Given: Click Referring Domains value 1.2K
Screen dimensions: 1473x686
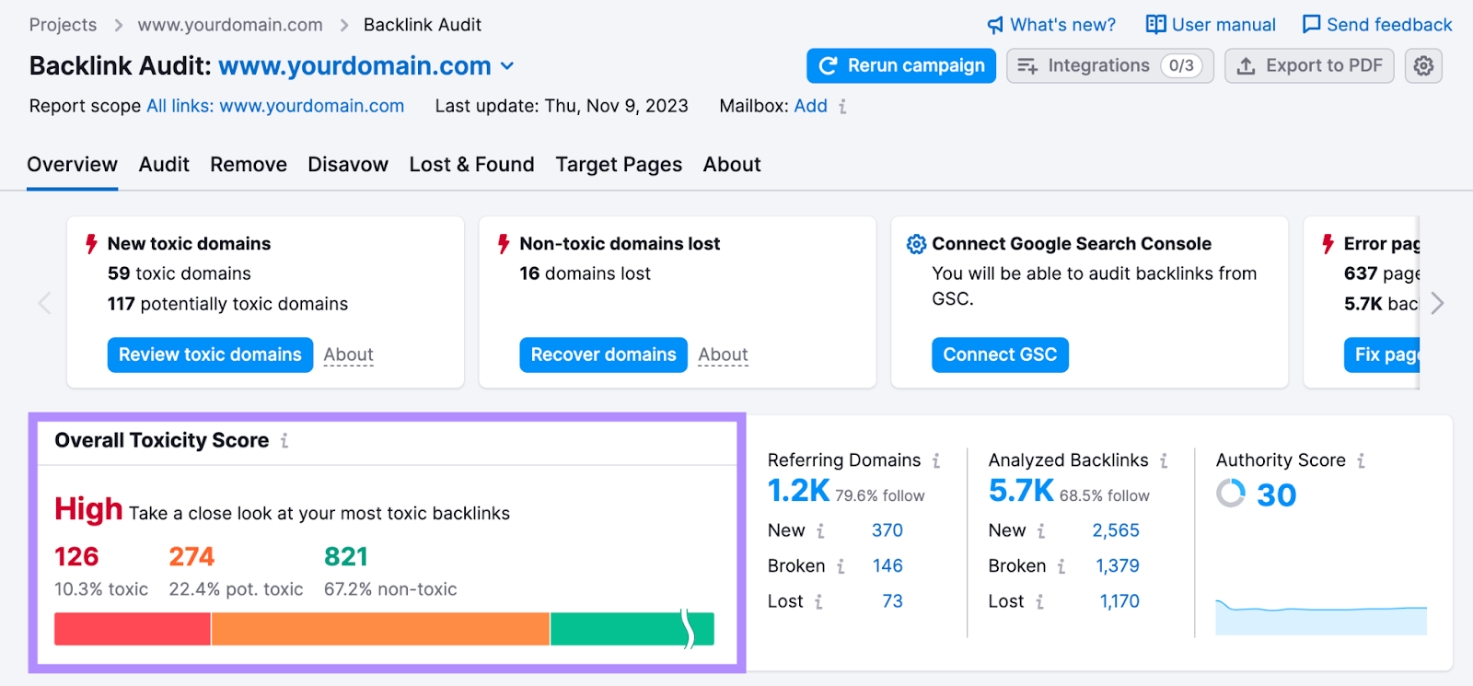Looking at the screenshot, I should pyautogui.click(x=798, y=492).
